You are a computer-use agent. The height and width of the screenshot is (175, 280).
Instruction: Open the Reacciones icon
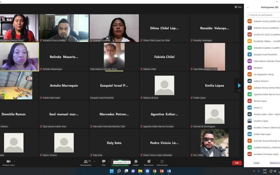pyautogui.click(x=149, y=161)
